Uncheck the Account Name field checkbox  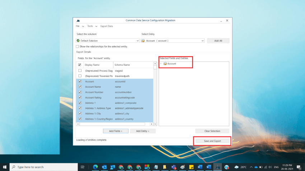click(x=80, y=87)
